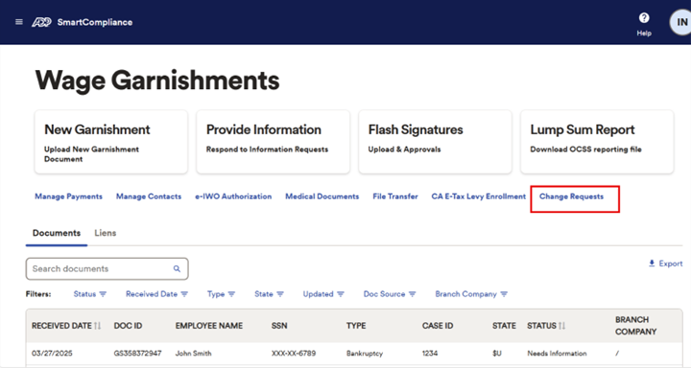Viewport: 691px width, 368px height.
Task: Open the hamburger navigation menu
Action: 19,22
